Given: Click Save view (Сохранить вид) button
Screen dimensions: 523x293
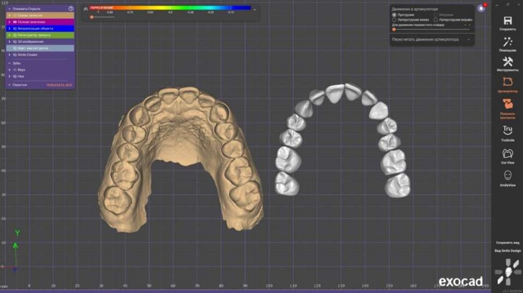Looking at the screenshot, I should [508, 242].
